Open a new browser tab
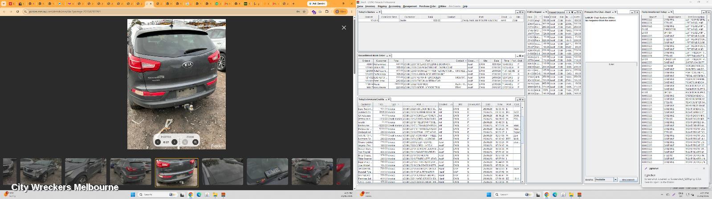Viewport: 712px width, 199px height. [x=293, y=3]
